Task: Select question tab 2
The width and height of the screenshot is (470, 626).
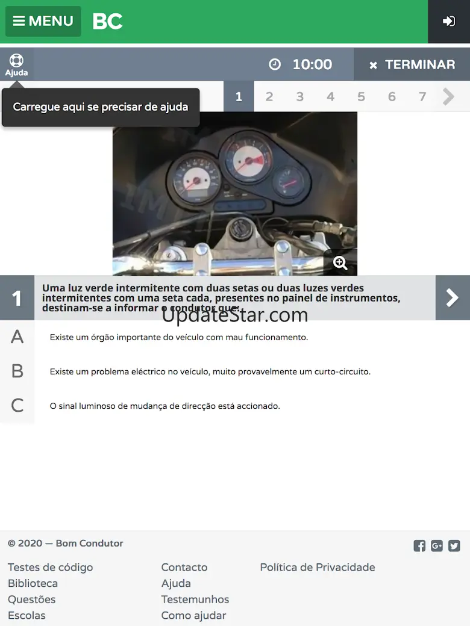Action: point(269,96)
